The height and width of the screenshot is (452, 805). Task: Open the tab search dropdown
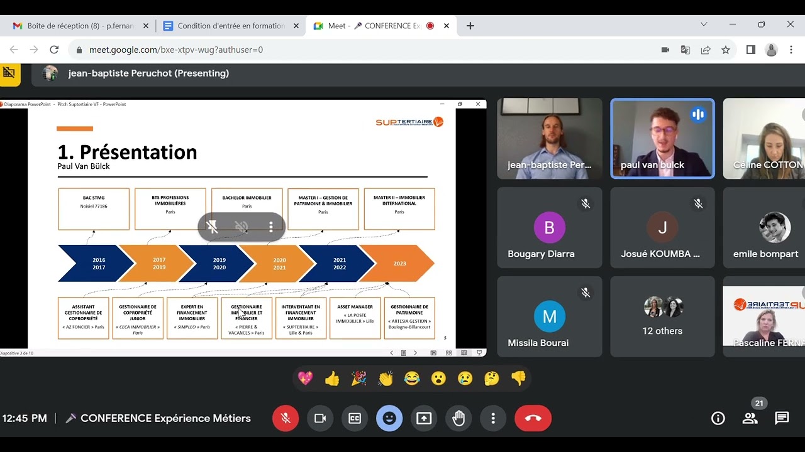click(704, 24)
